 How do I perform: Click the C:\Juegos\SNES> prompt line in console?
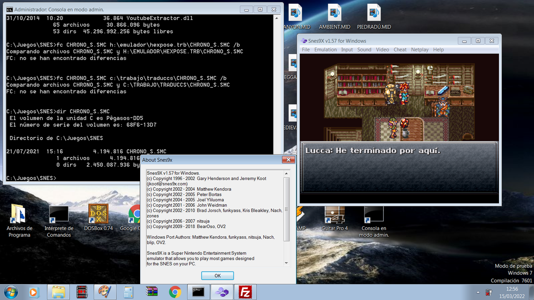(31, 178)
